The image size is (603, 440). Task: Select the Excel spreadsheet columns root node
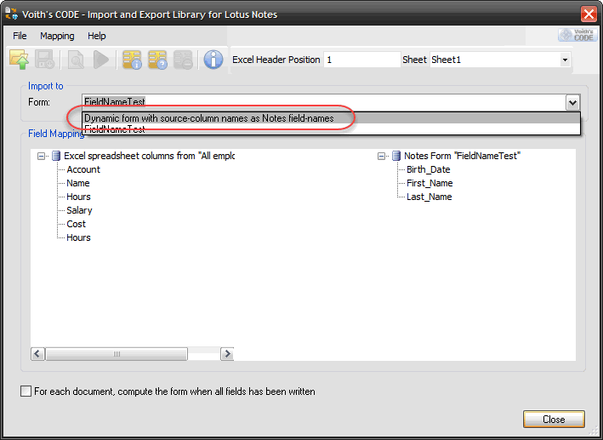tap(149, 156)
